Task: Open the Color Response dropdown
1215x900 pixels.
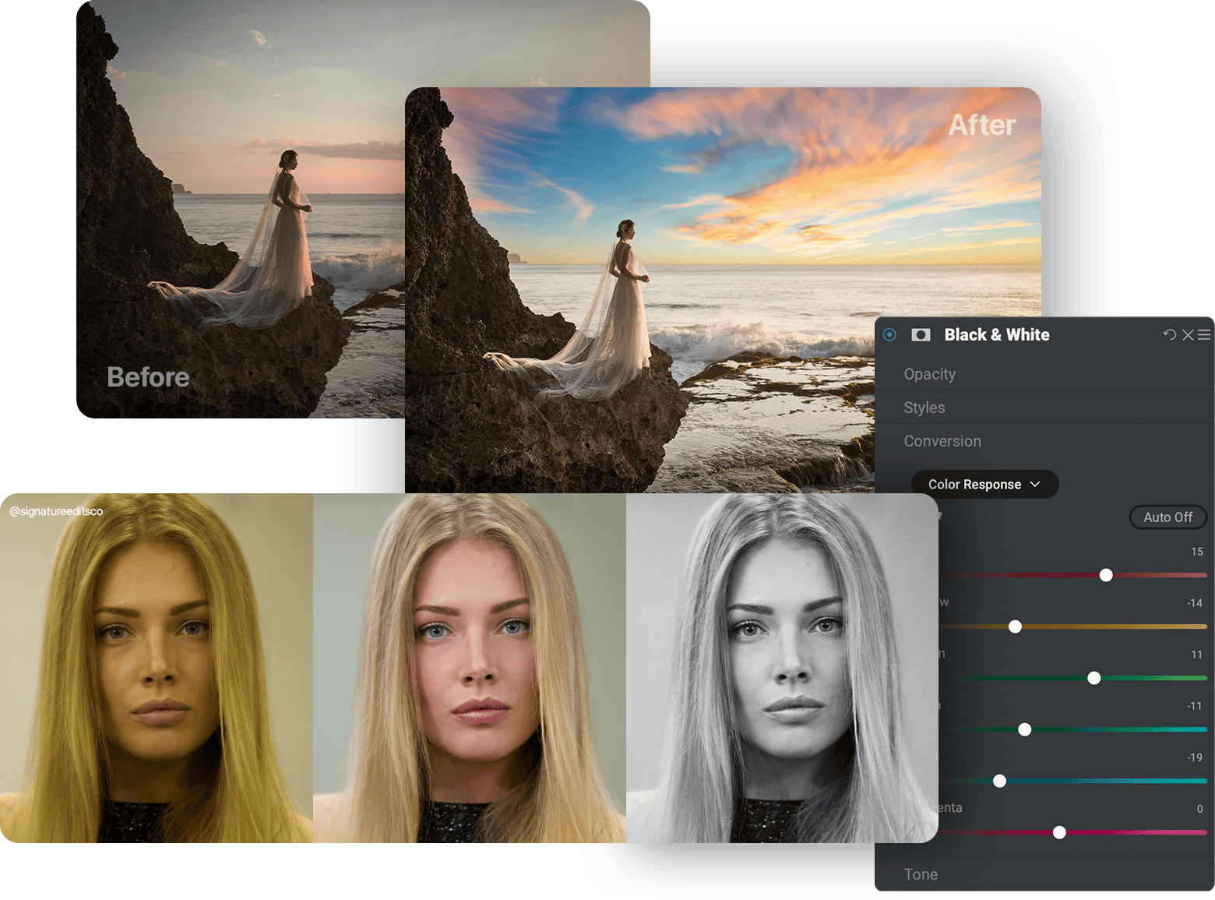Action: pos(984,484)
